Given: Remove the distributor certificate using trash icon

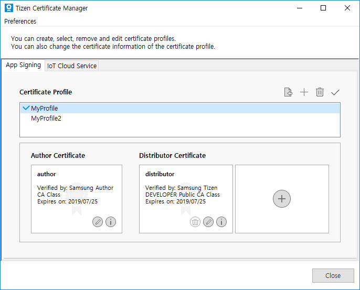Looking at the screenshot, I should tap(195, 222).
